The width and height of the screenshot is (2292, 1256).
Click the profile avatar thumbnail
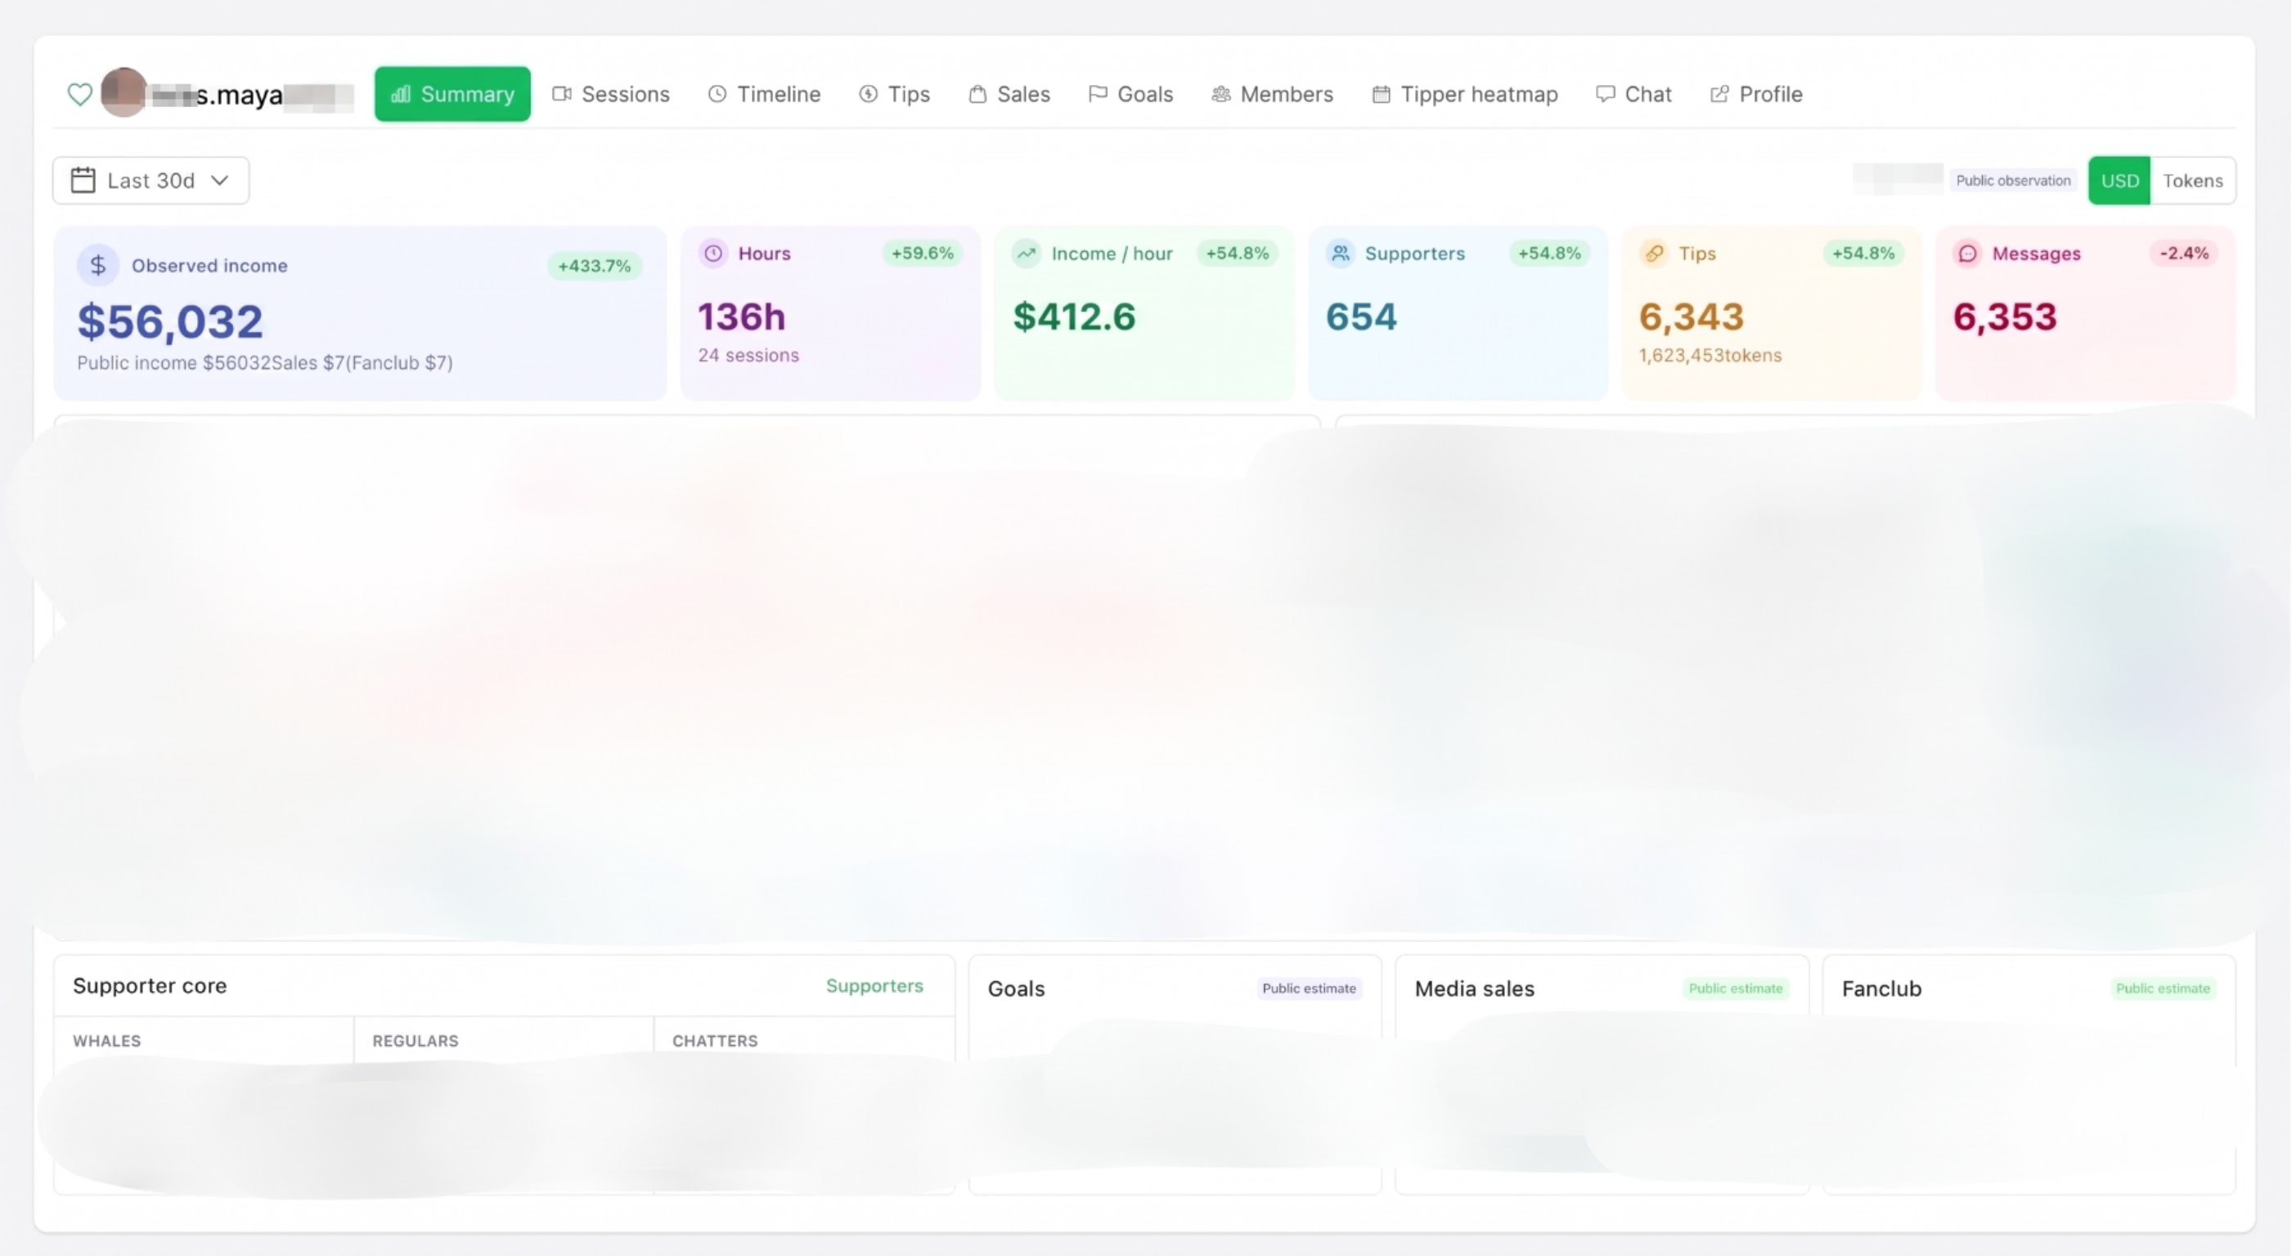click(124, 92)
